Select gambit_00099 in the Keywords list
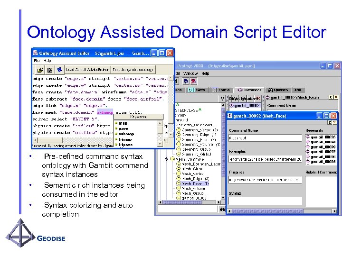The image size is (342, 256). (x=321, y=147)
